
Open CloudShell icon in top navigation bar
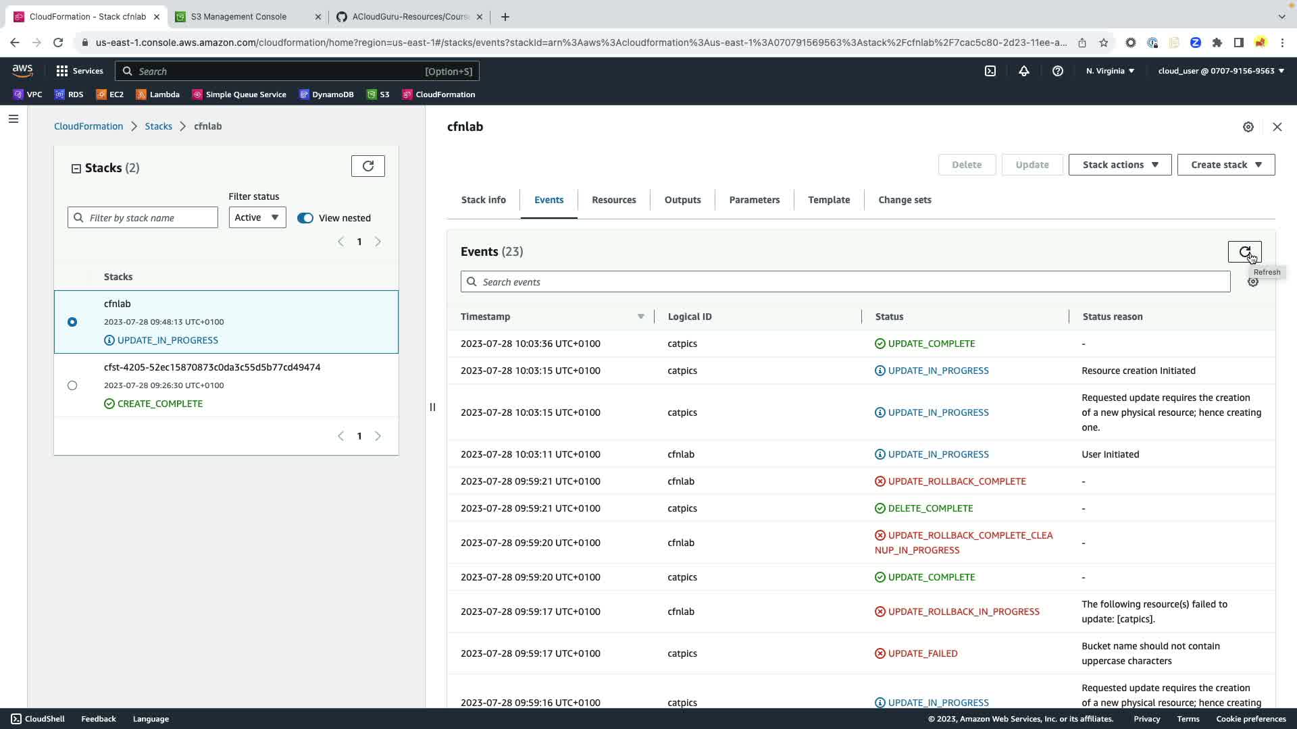click(x=990, y=71)
